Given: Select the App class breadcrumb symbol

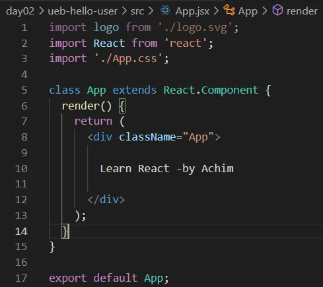Looking at the screenshot, I should 248,11.
